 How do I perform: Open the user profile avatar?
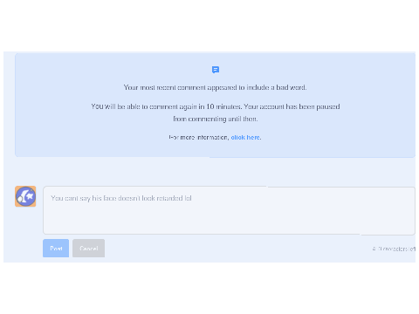coord(25,196)
